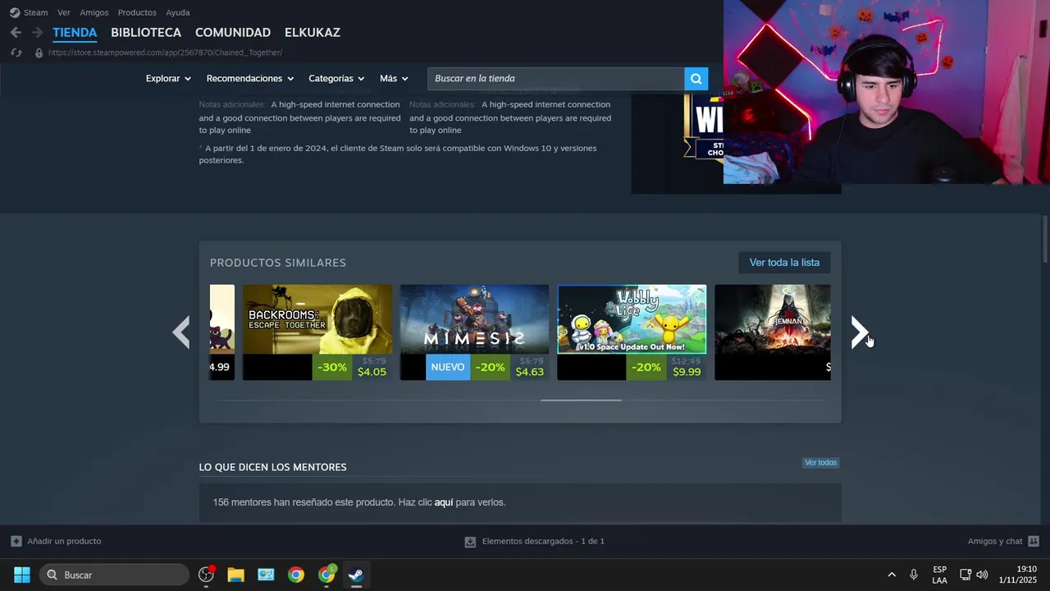Click the taskbar icon with red badge
Image resolution: width=1050 pixels, height=591 pixels.
coord(206,575)
